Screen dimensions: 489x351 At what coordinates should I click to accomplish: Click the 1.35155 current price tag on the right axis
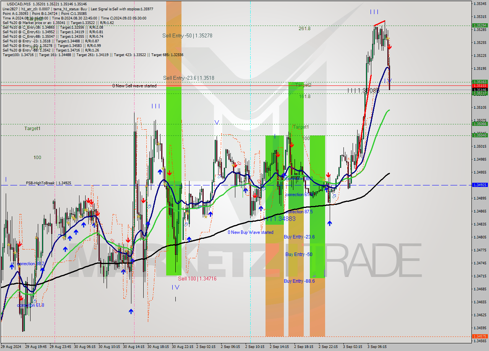(x=480, y=87)
